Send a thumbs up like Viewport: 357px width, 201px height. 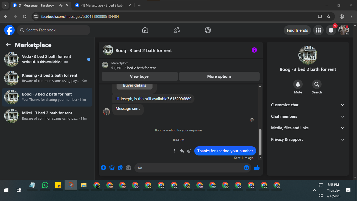pos(257,168)
